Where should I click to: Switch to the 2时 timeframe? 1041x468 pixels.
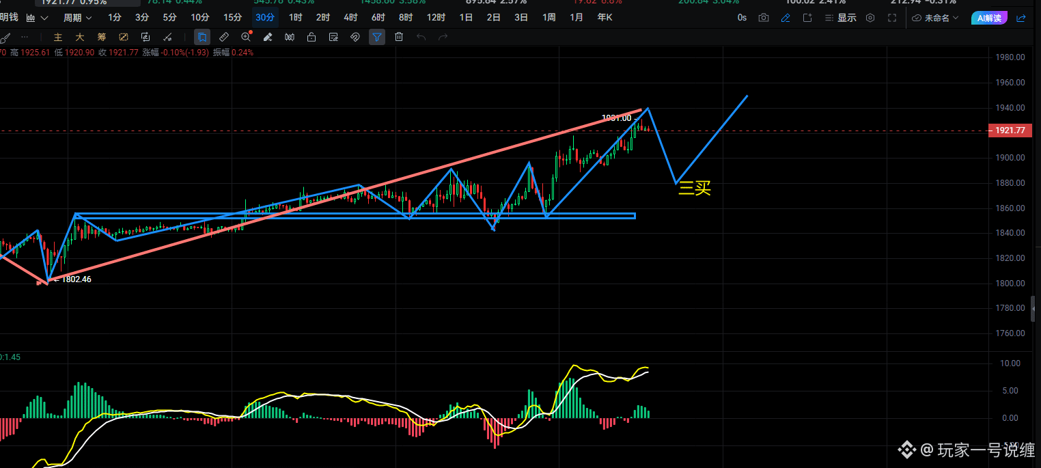pos(323,18)
